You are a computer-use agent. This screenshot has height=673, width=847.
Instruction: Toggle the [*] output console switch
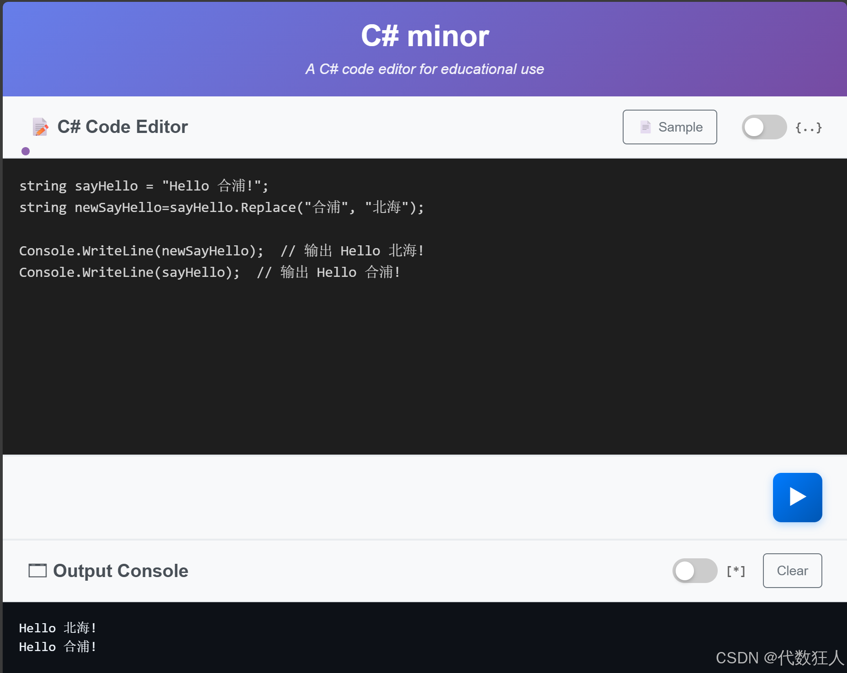pos(694,571)
